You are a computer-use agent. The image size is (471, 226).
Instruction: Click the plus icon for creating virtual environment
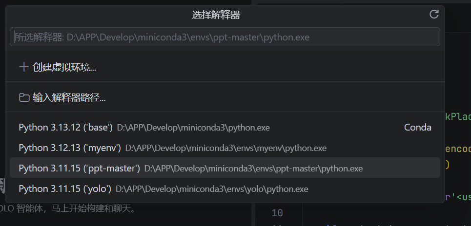click(23, 67)
